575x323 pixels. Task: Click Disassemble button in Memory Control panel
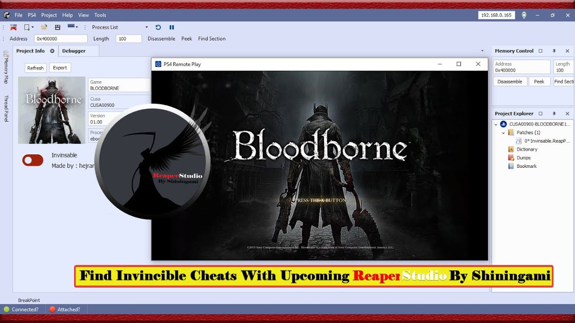tap(510, 82)
